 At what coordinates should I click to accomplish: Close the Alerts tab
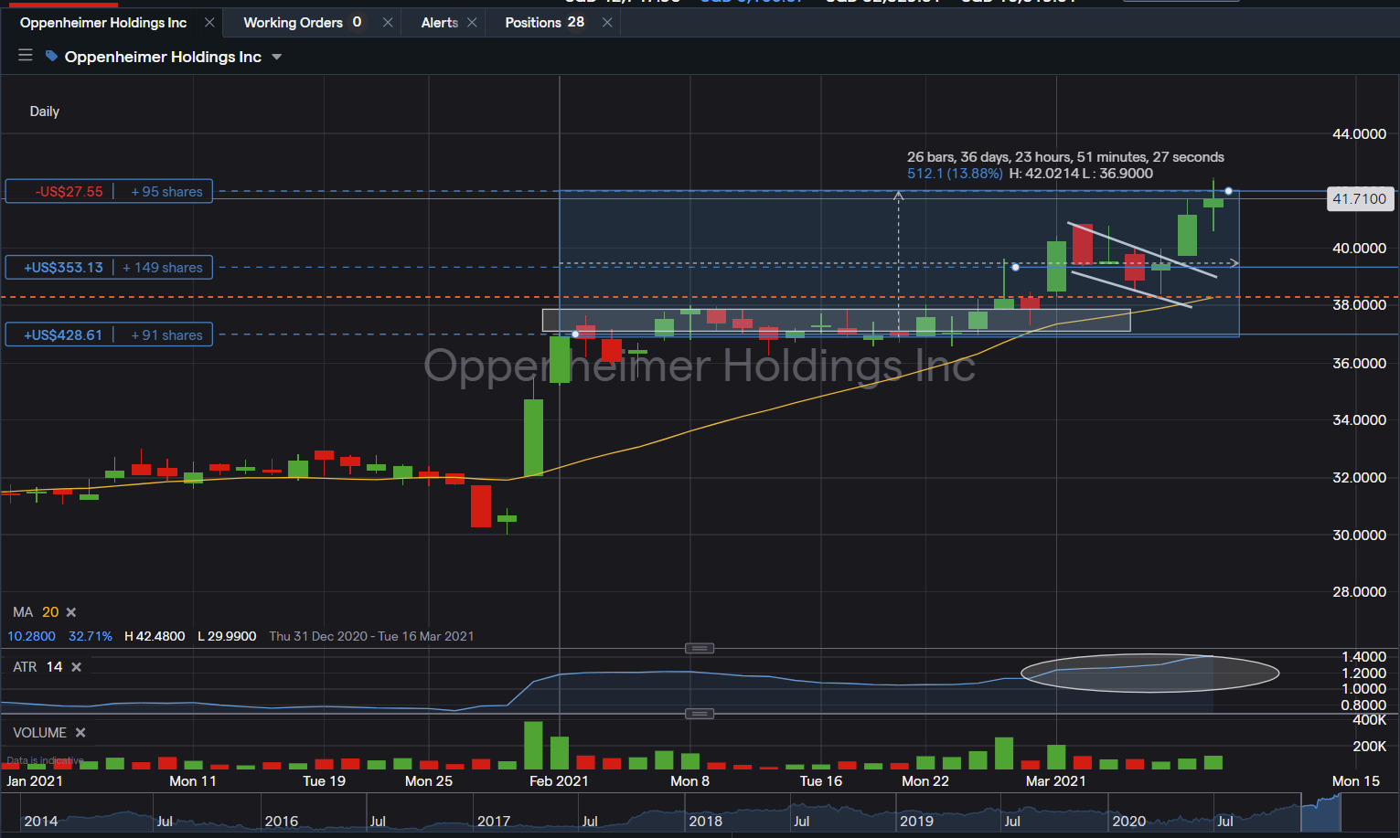point(472,22)
